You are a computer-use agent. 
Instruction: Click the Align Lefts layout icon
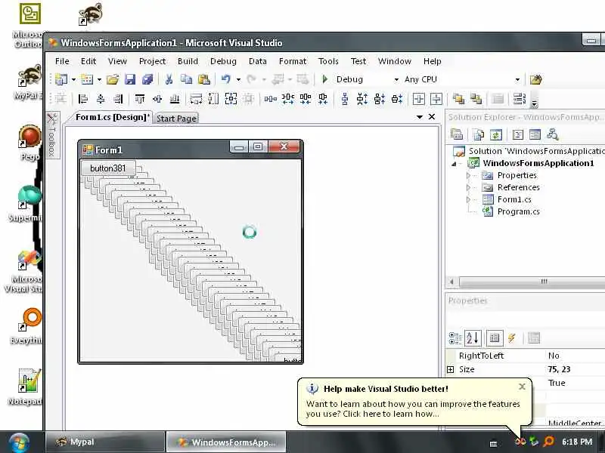pos(83,99)
